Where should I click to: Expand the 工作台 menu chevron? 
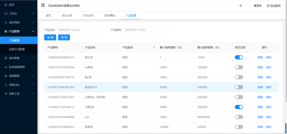33,14
